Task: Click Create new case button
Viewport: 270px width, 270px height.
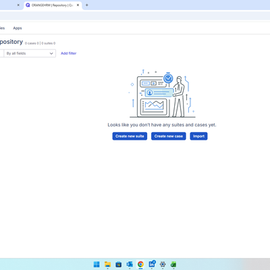Action: click(169, 136)
